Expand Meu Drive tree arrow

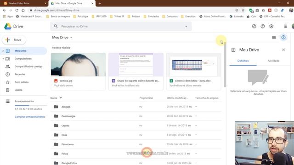pyautogui.click(x=3, y=51)
